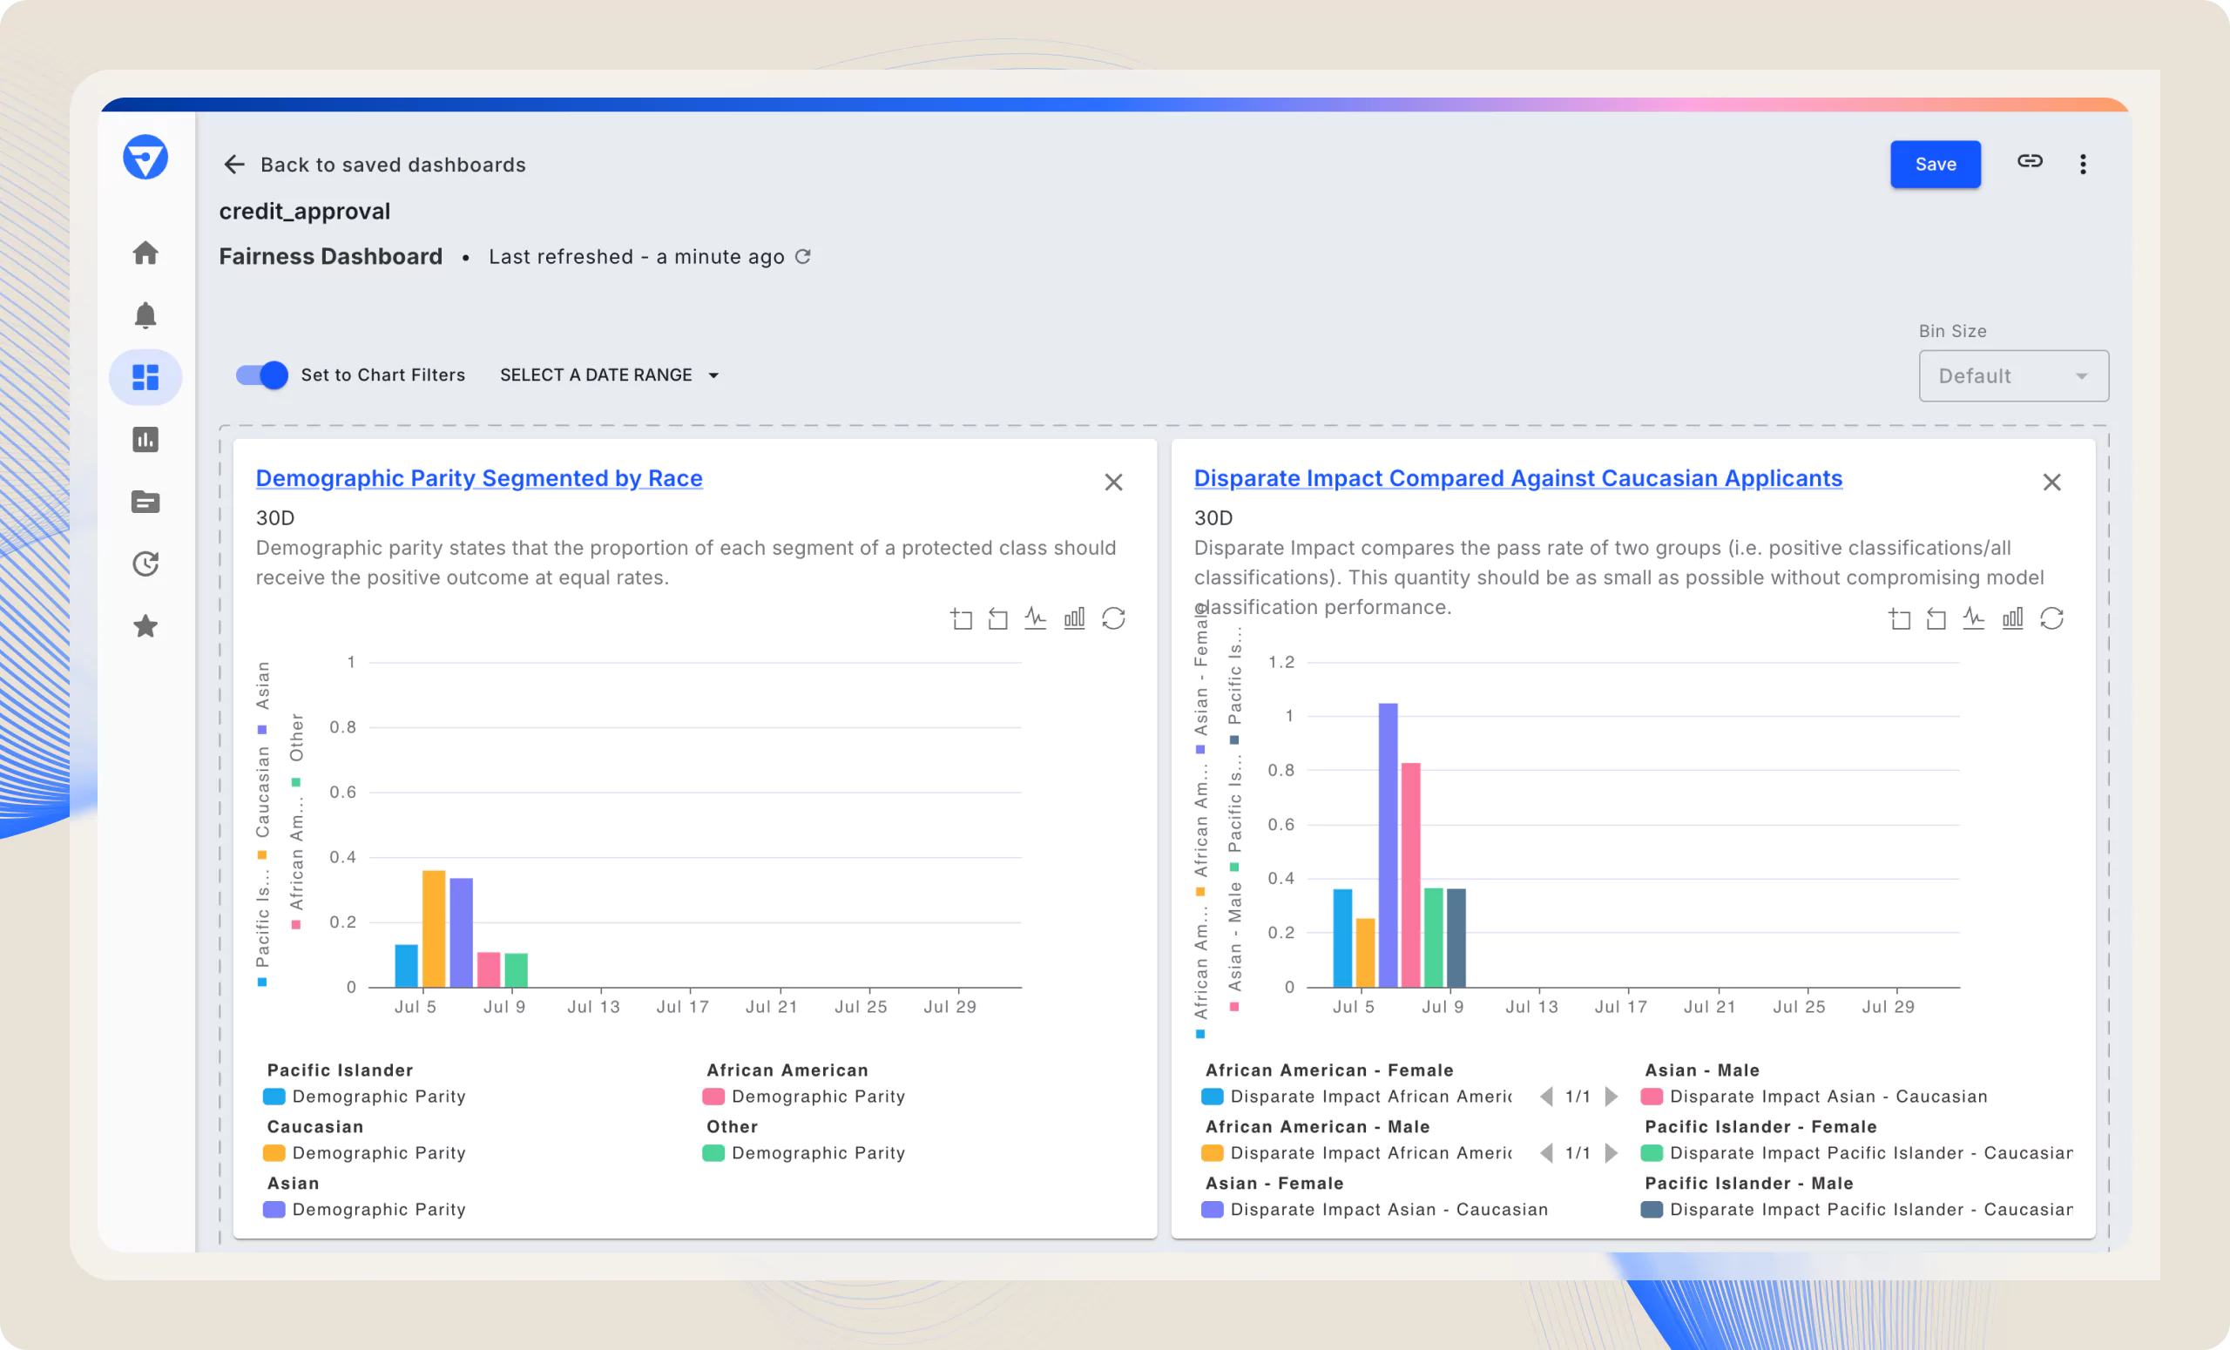Switch Demographic Parity chart to line view
The width and height of the screenshot is (2230, 1350).
pos(1036,619)
